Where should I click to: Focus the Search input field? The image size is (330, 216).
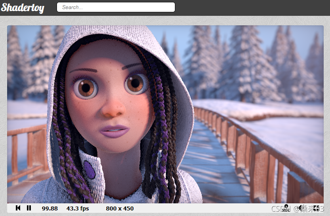tap(116, 7)
